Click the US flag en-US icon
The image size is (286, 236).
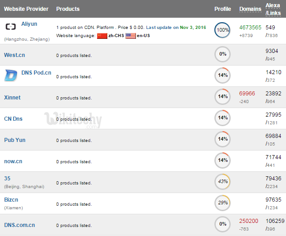[131, 35]
